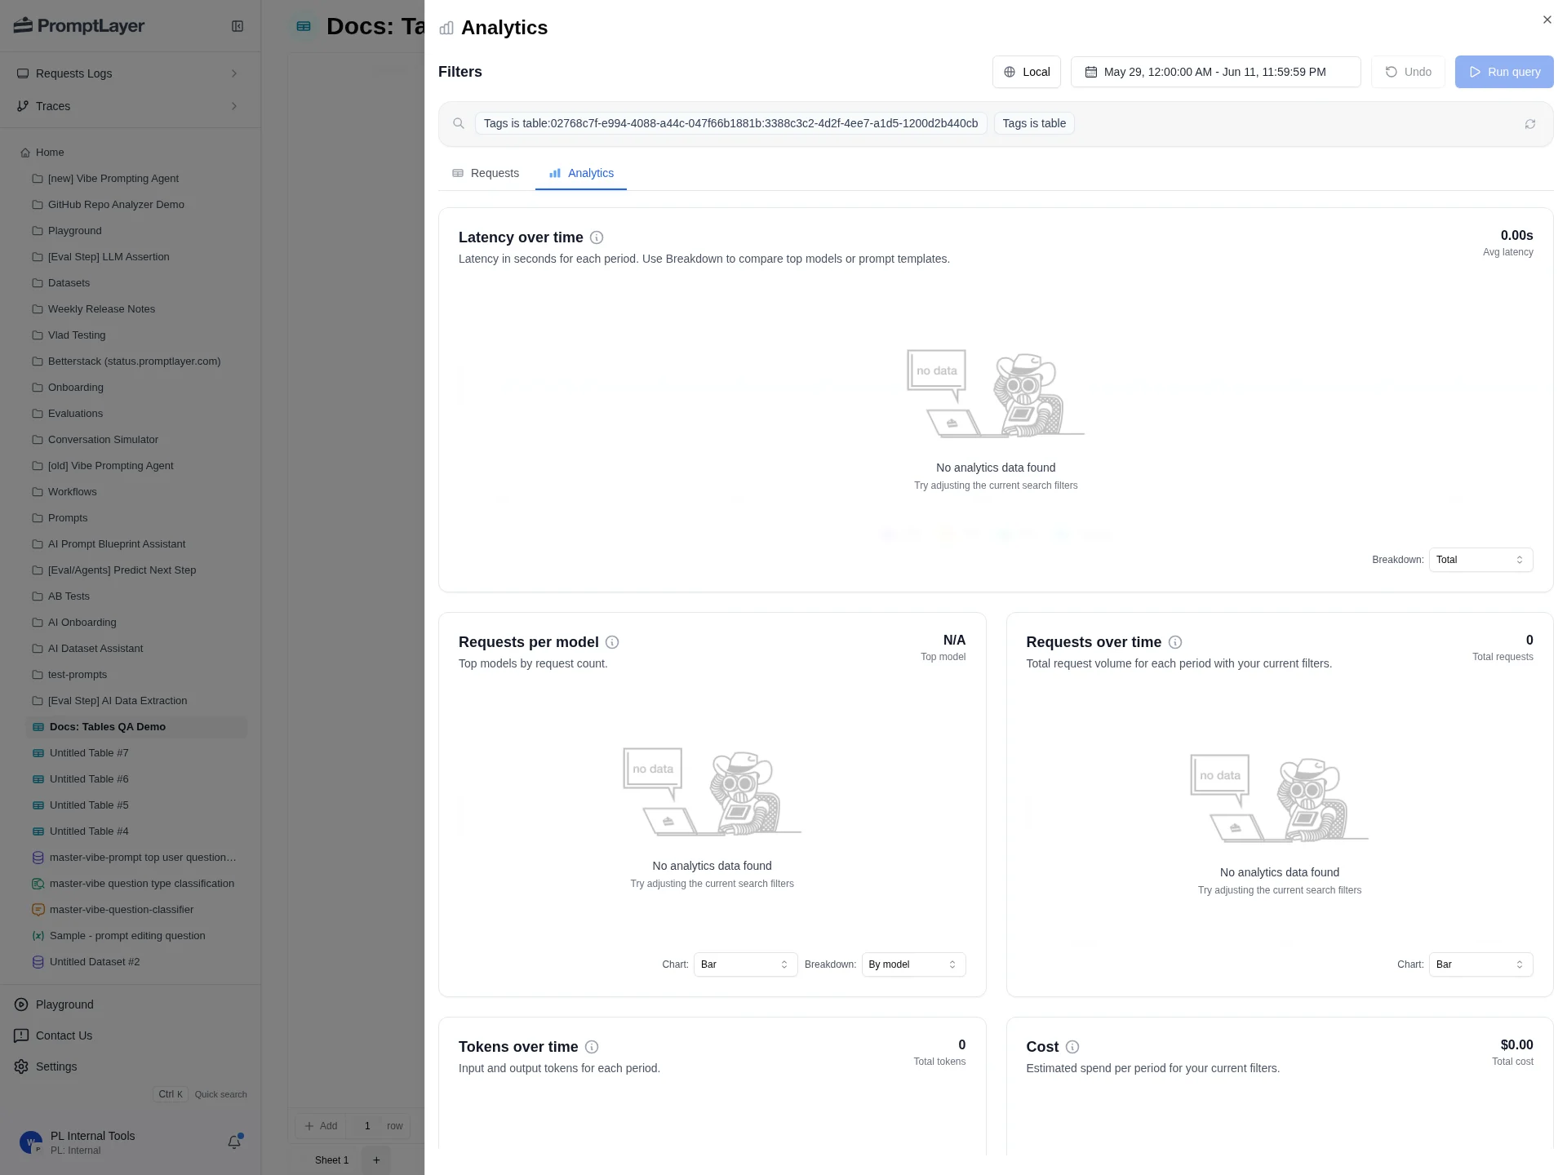Open info icon next to Requests per model
Screen dimensions: 1567x1175
pos(612,642)
